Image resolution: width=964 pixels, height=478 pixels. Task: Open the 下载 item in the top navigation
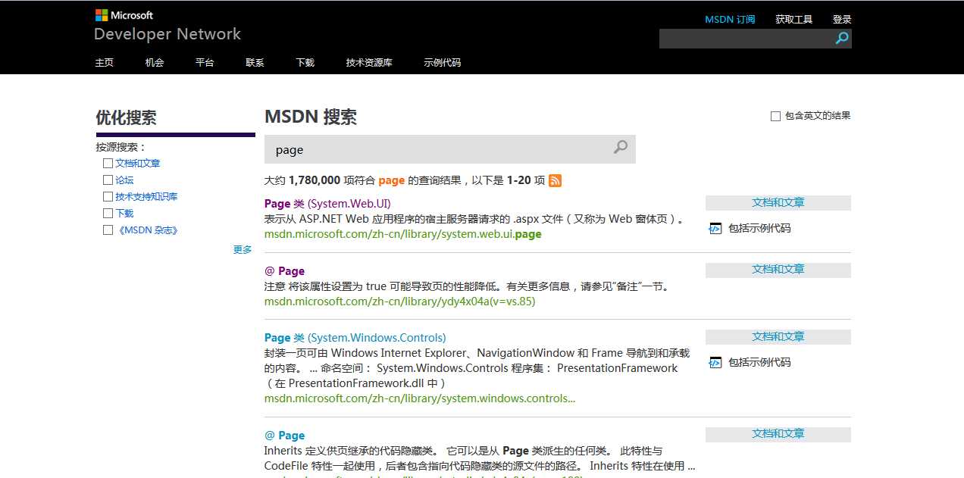point(305,63)
